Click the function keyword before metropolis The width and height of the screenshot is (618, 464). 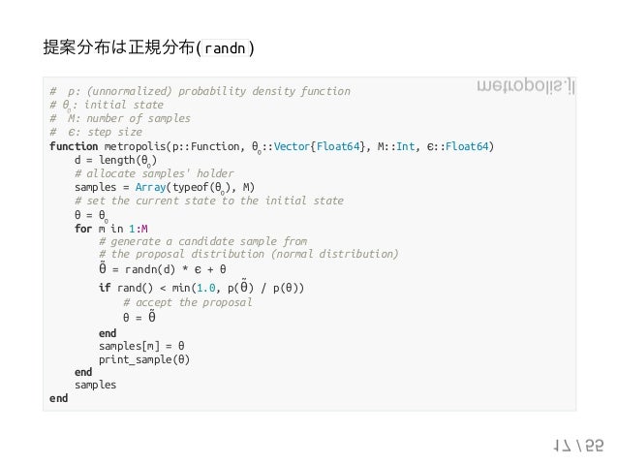pyautogui.click(x=74, y=146)
